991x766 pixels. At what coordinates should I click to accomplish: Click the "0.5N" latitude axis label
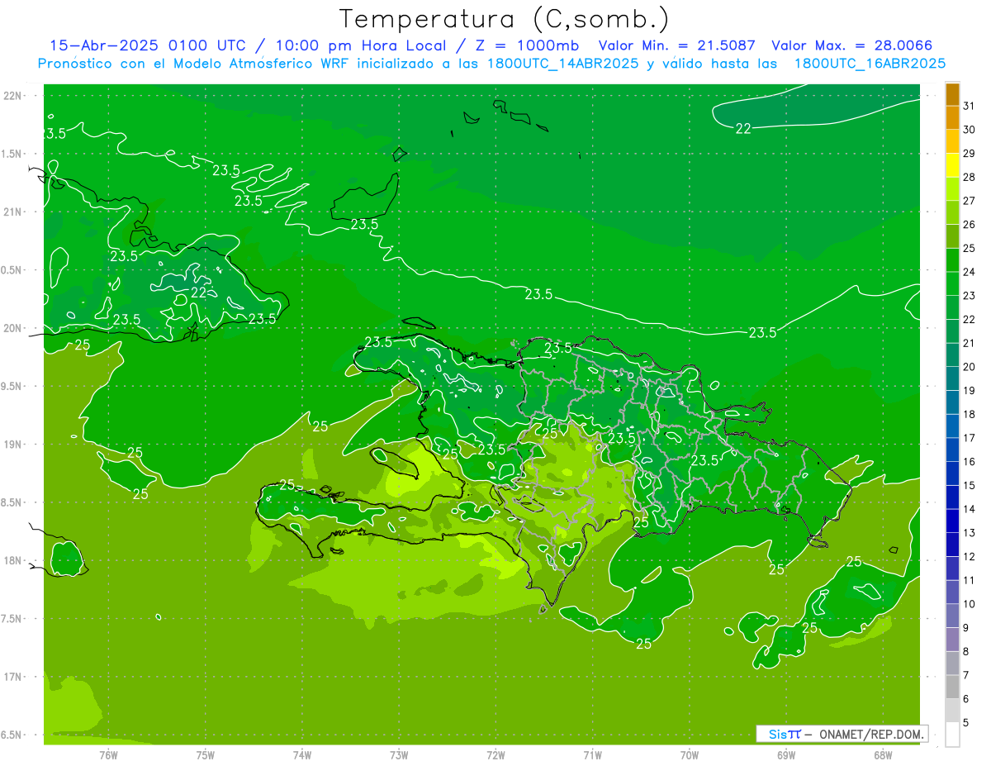pos(12,270)
